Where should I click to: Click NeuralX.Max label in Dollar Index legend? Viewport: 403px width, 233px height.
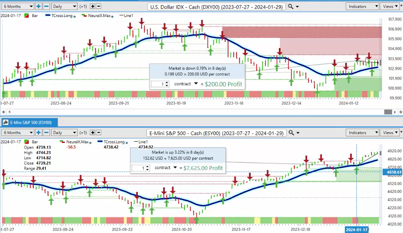[99, 16]
